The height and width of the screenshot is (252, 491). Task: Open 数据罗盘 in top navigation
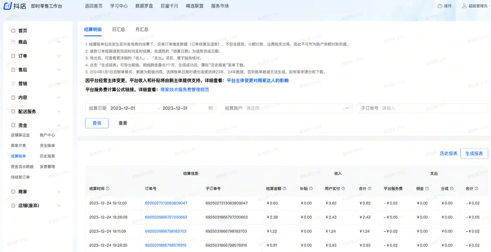[144, 6]
